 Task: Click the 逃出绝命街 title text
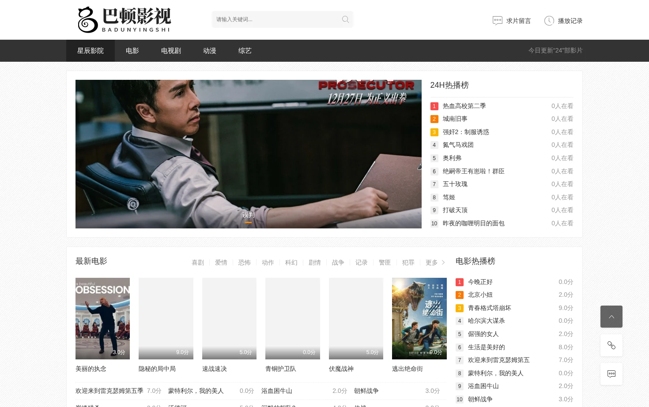408,369
